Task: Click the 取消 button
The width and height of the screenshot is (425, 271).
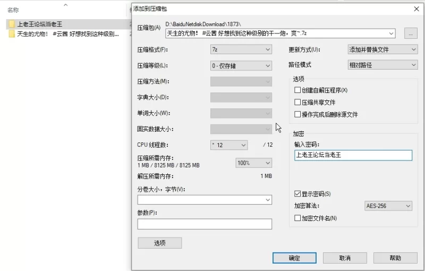Action: point(345,258)
